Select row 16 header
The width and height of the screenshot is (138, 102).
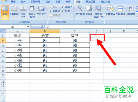(x=3, y=100)
